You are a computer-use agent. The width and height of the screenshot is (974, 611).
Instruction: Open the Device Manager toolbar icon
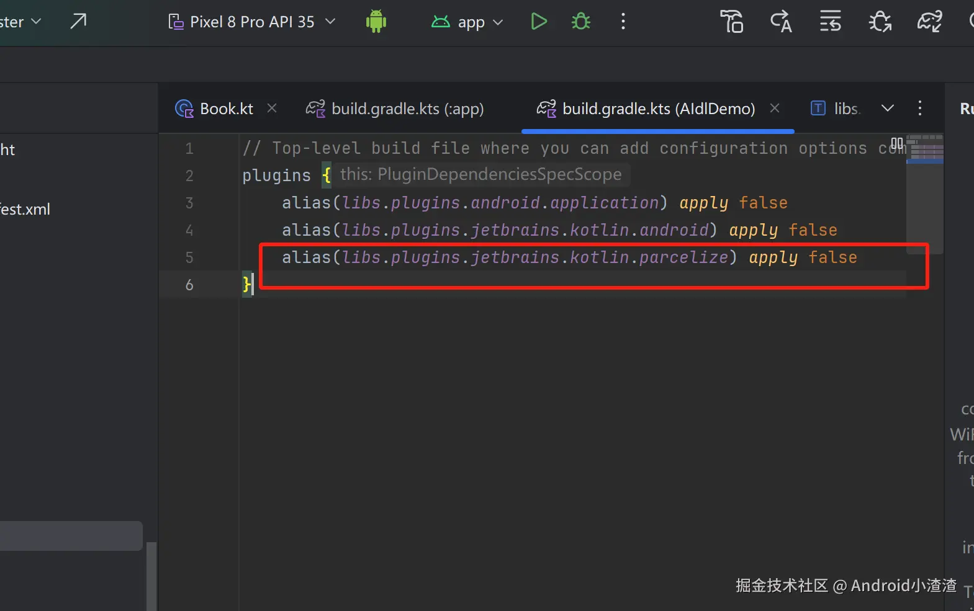click(731, 22)
